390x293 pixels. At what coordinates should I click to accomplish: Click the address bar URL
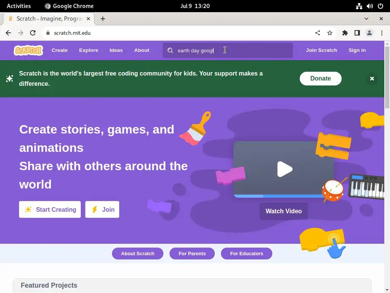(x=72, y=33)
